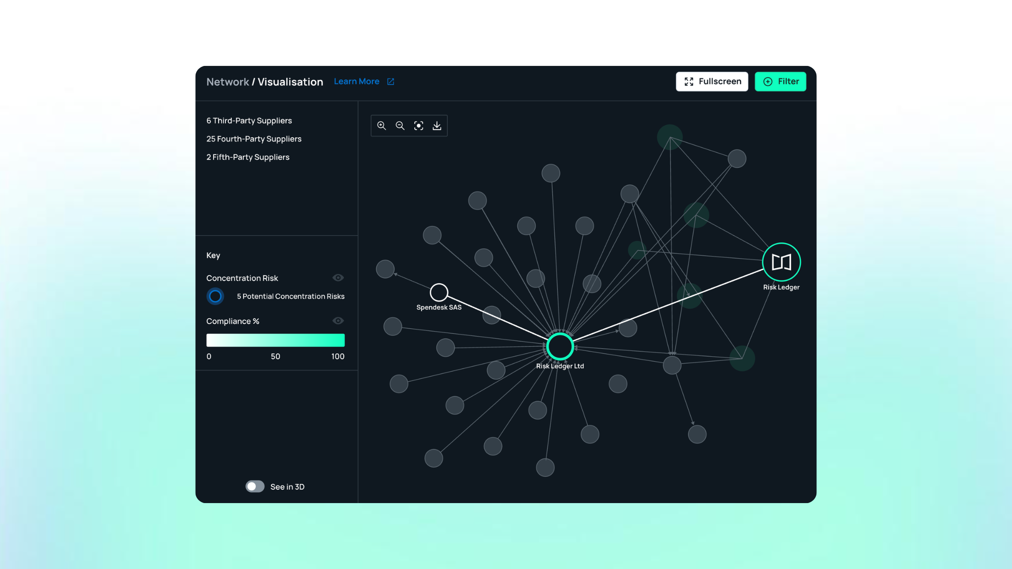
Task: Click the Concentration Risk label
Action: click(x=242, y=278)
